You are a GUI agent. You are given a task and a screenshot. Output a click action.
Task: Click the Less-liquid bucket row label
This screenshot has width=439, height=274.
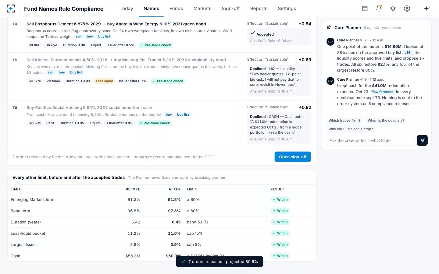[x=28, y=233]
